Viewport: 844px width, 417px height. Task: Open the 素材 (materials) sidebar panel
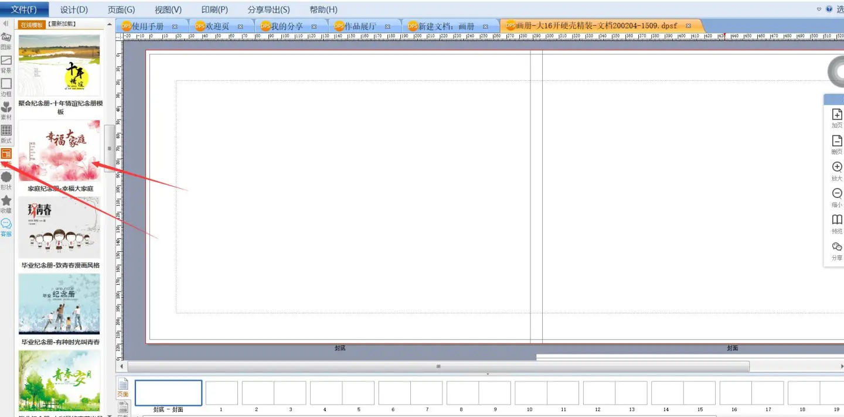(6, 111)
